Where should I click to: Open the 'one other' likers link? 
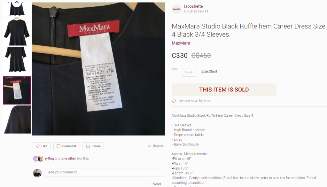(x=69, y=159)
